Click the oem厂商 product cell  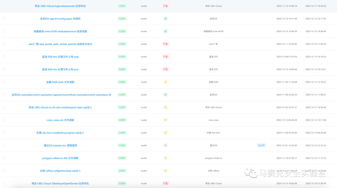(213, 44)
